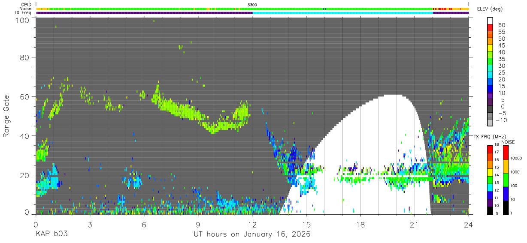Click the UT hours on January 16, 2026 label

[252, 234]
